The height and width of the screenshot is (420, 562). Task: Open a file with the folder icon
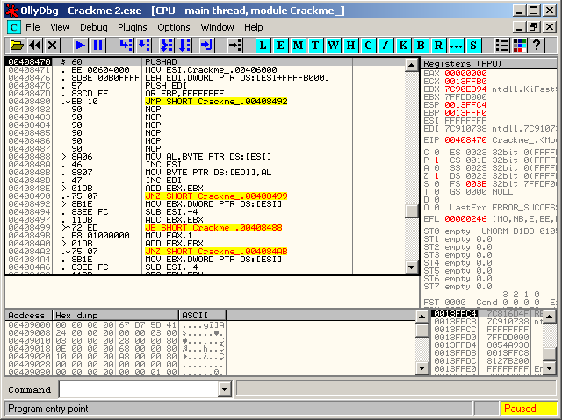pos(17,46)
